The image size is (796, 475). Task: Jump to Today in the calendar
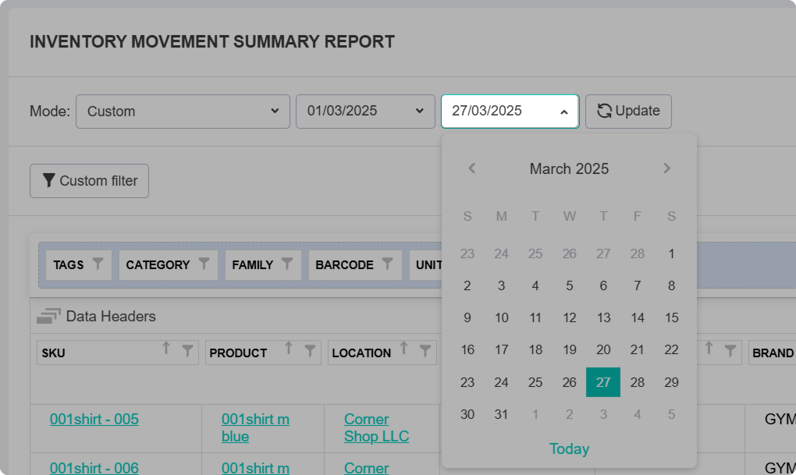[569, 448]
